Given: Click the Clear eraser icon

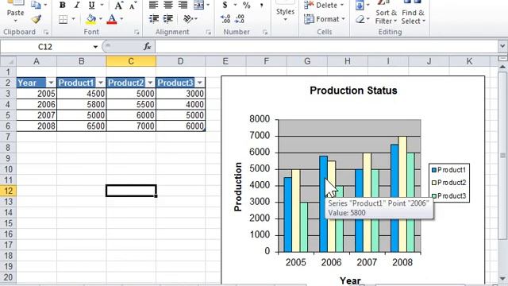Looking at the screenshot, I should click(360, 19).
